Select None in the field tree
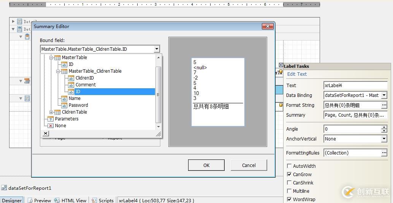Screen dimensions: 393x203 (60, 126)
